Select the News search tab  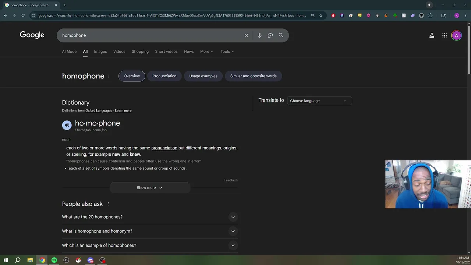pos(189,52)
